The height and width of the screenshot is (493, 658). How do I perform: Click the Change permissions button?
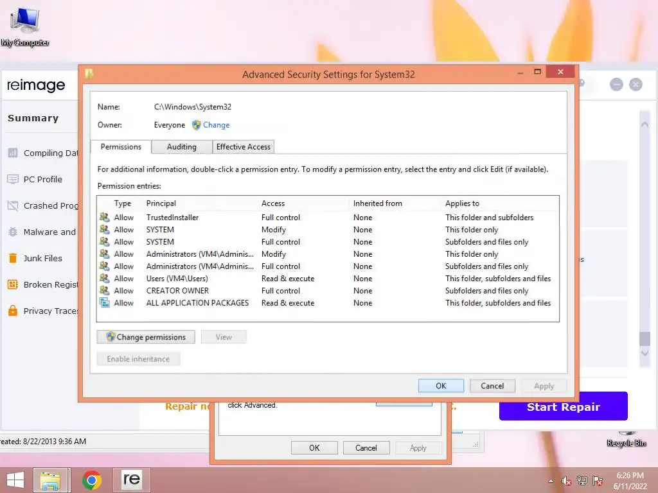coord(146,337)
